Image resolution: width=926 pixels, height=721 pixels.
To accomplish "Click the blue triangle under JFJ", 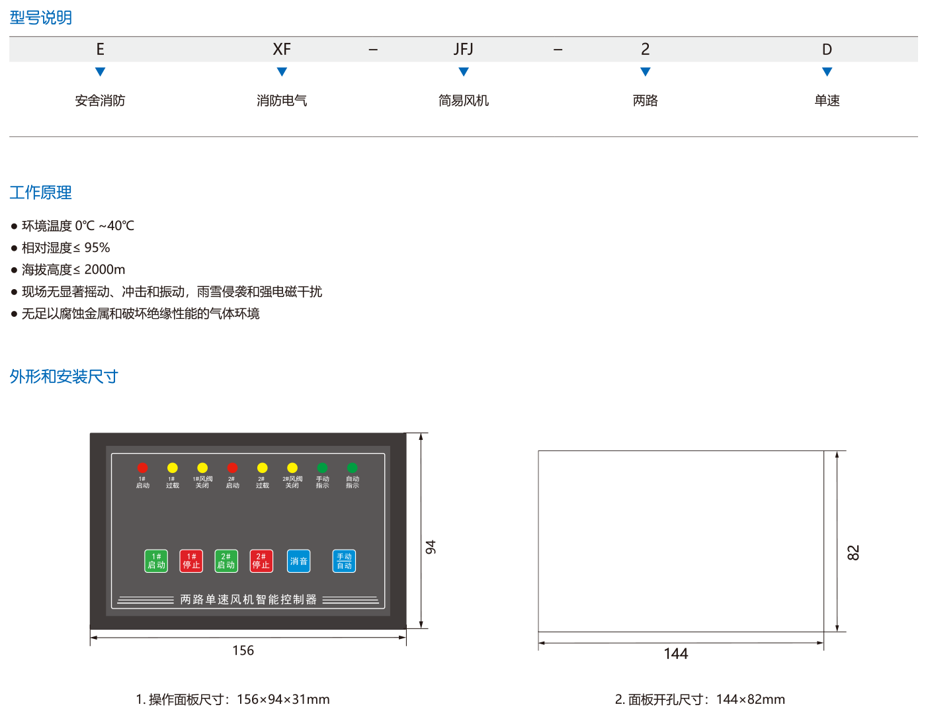I will tap(464, 72).
